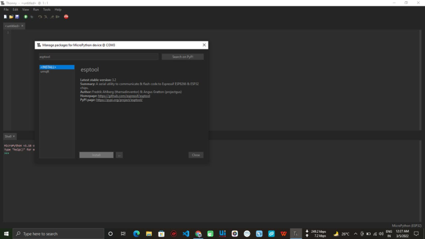Close the Shell panel tab

[x=14, y=136]
